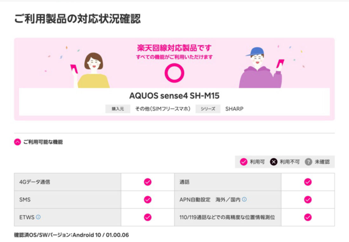Click the 利用不可 legend X icon

(273, 162)
